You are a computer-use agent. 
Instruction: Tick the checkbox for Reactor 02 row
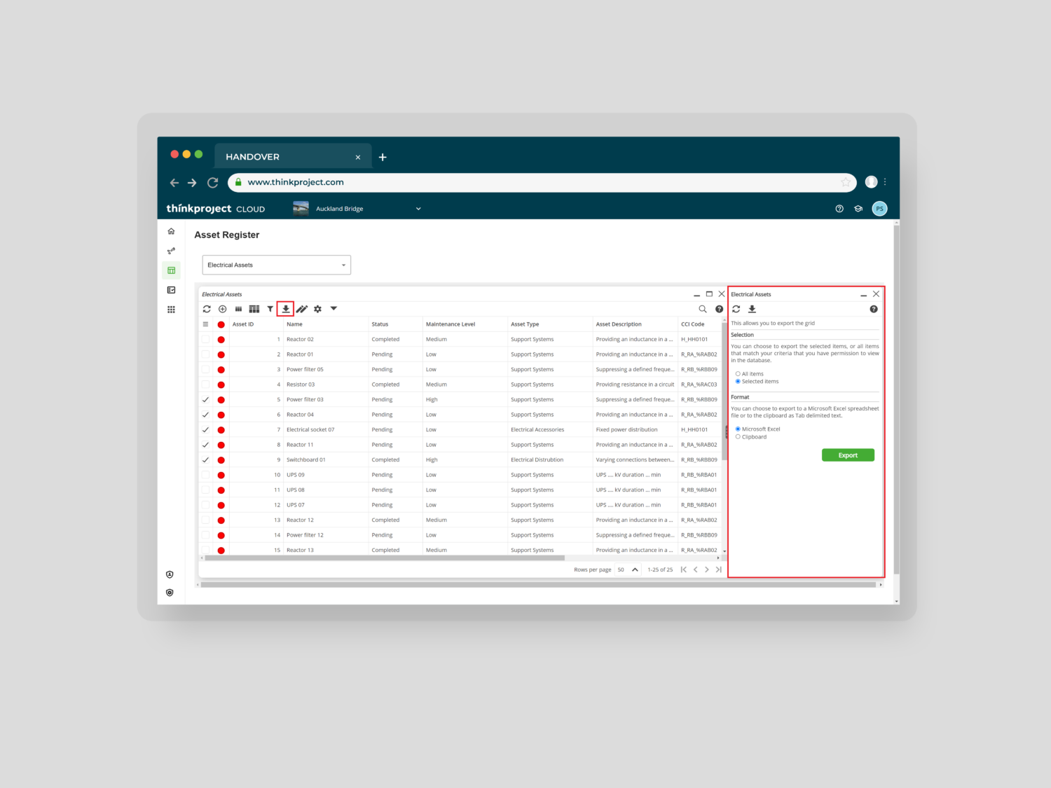pyautogui.click(x=205, y=340)
